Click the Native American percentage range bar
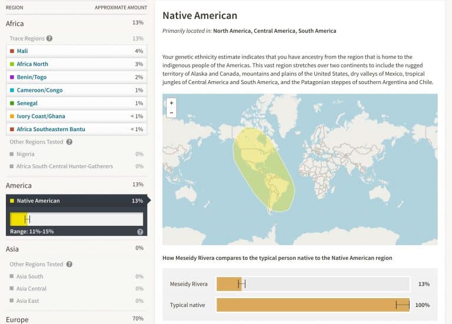 tap(77, 219)
